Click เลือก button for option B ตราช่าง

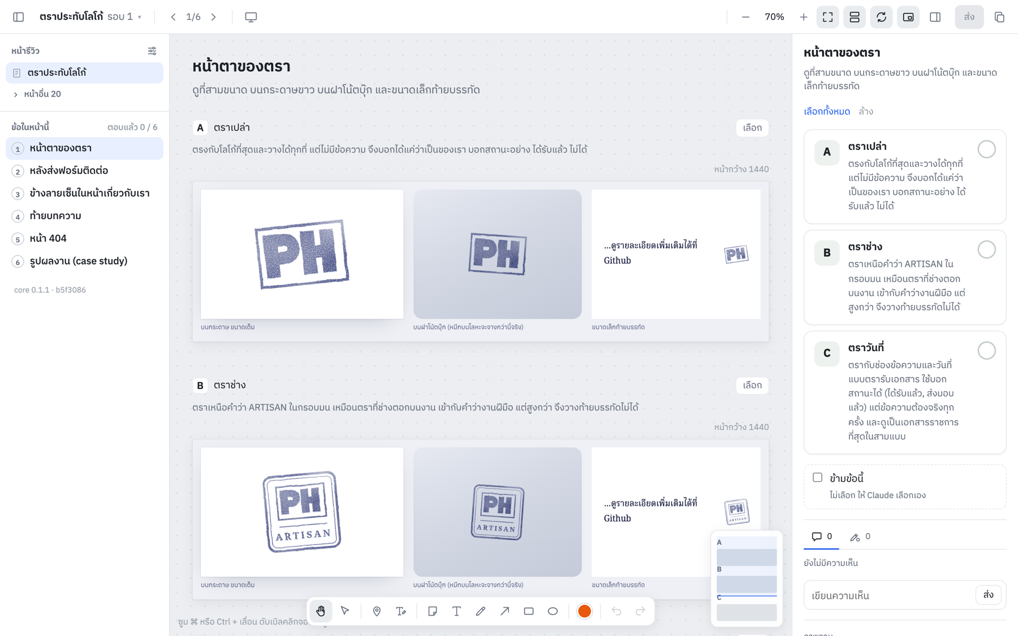tap(752, 386)
